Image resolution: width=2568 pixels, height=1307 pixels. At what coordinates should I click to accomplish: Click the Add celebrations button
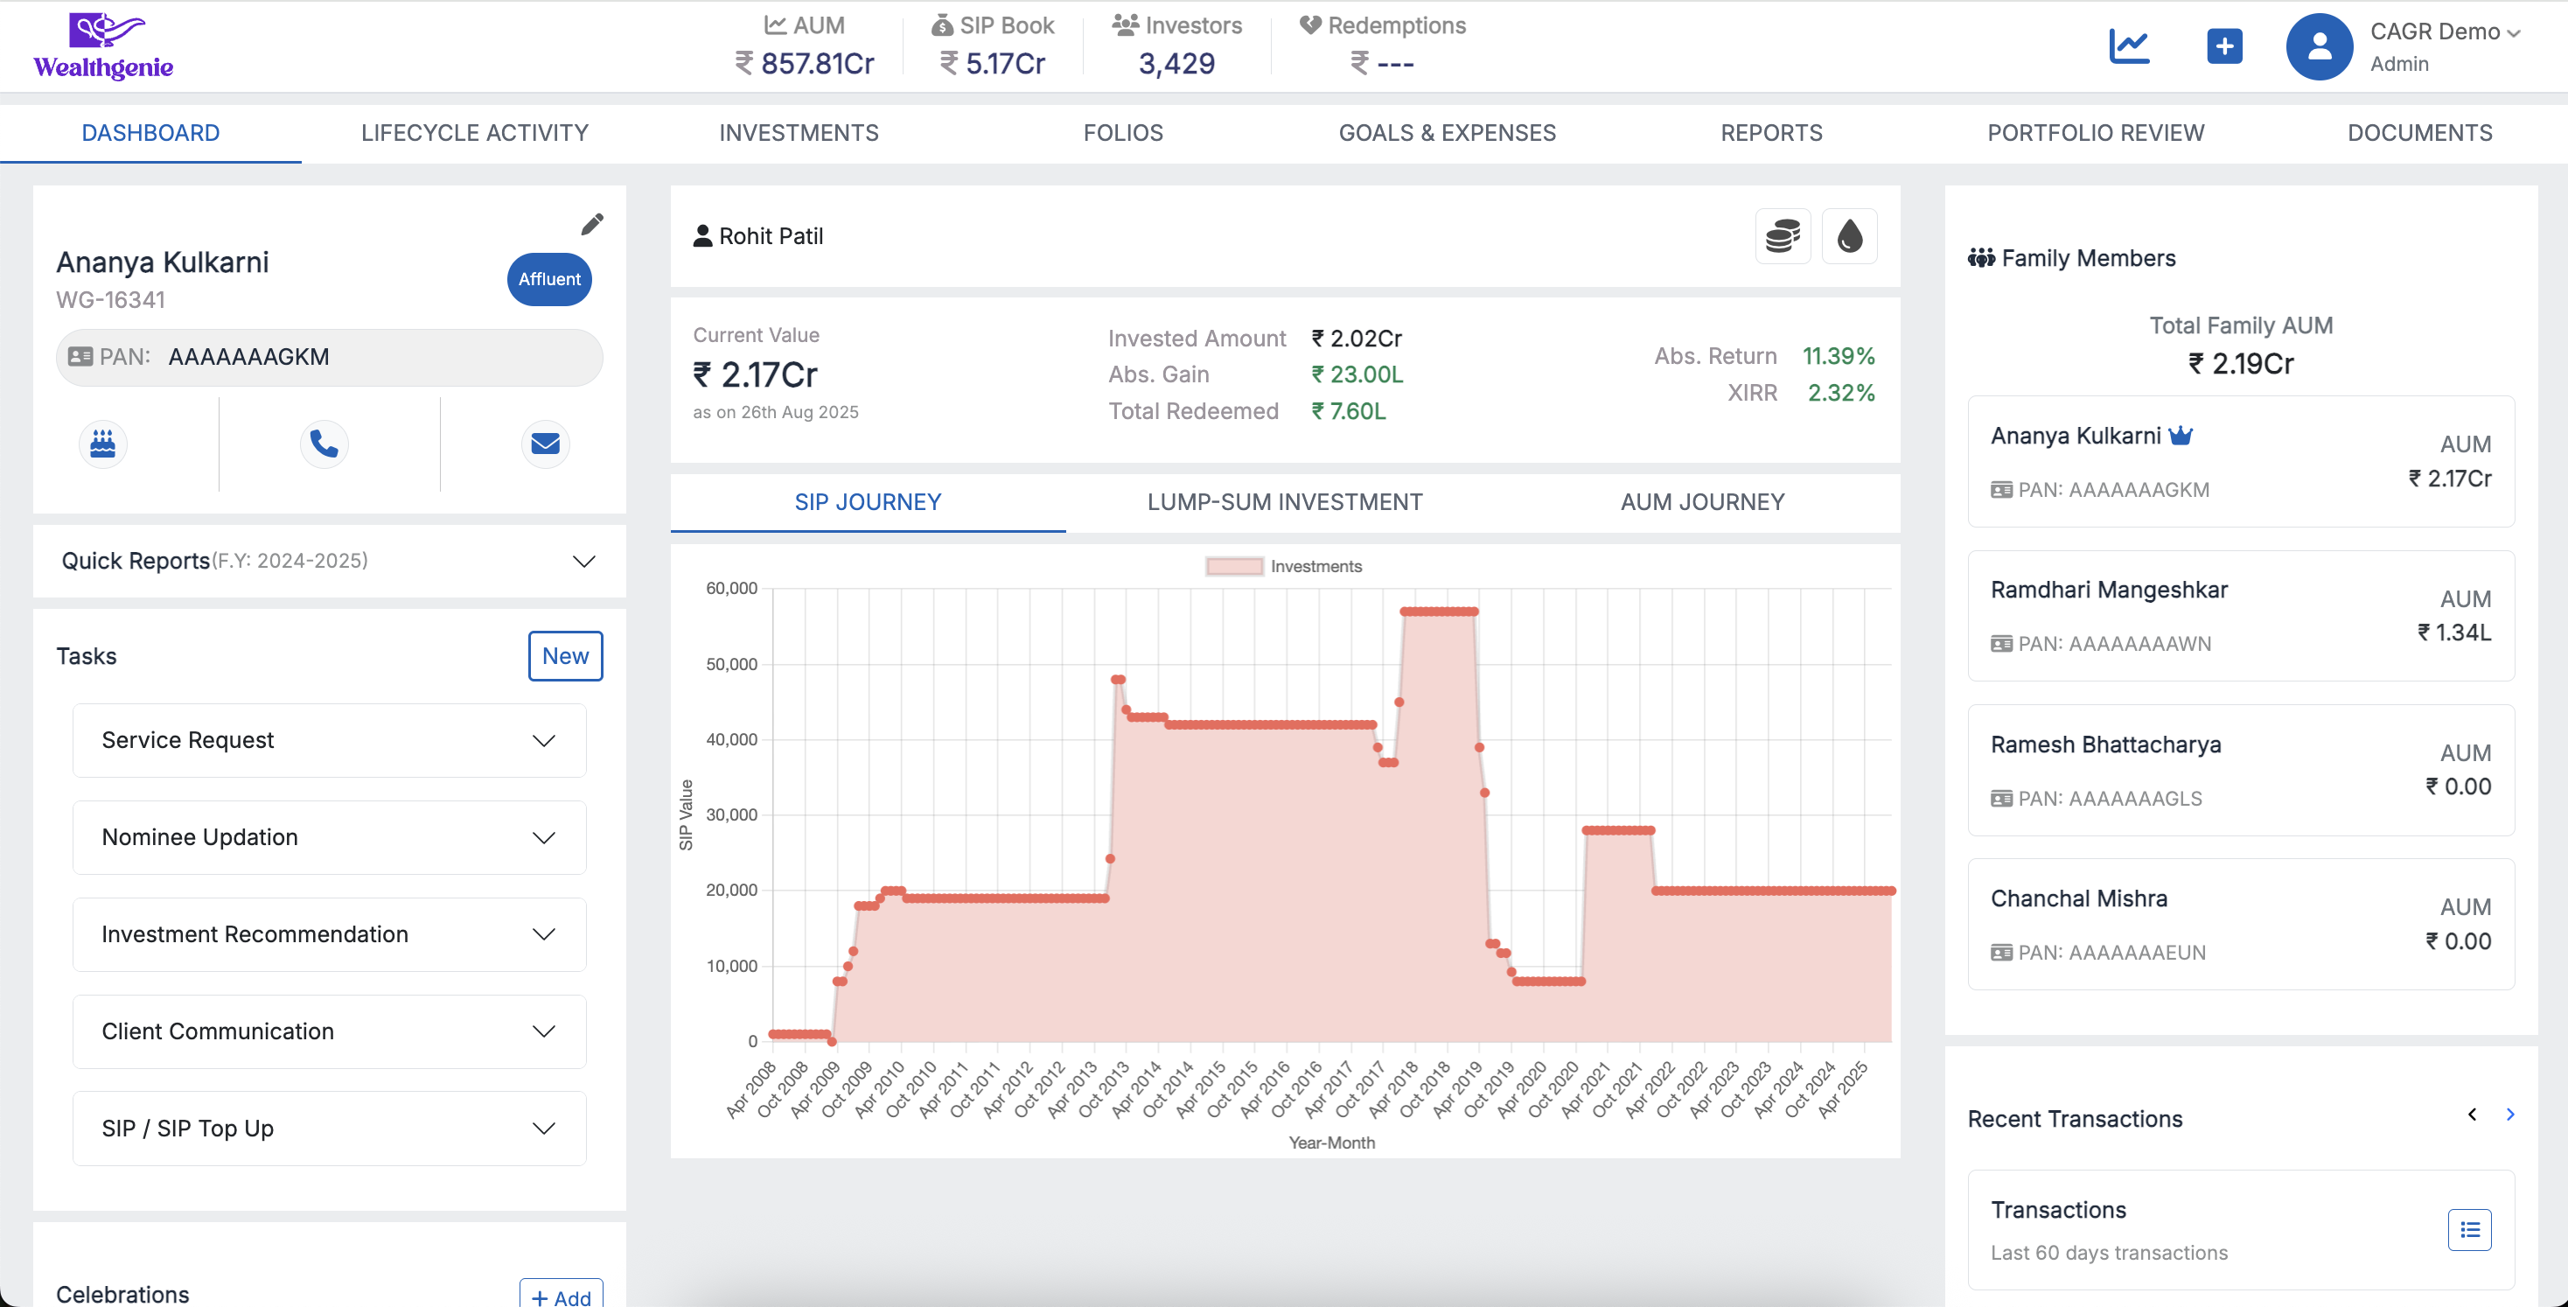pos(562,1295)
